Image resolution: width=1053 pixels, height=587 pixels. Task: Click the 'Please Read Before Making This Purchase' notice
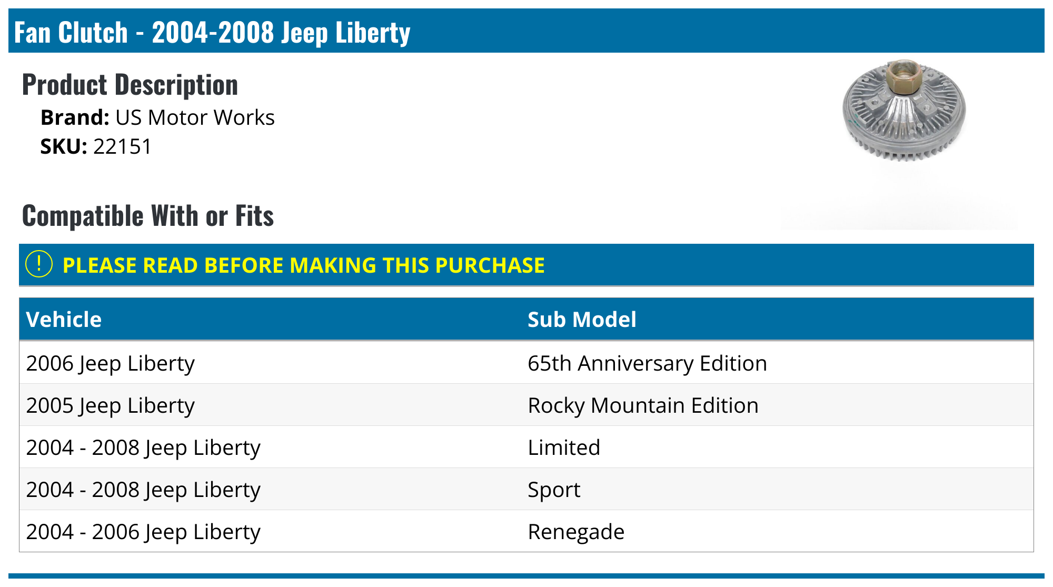click(303, 265)
